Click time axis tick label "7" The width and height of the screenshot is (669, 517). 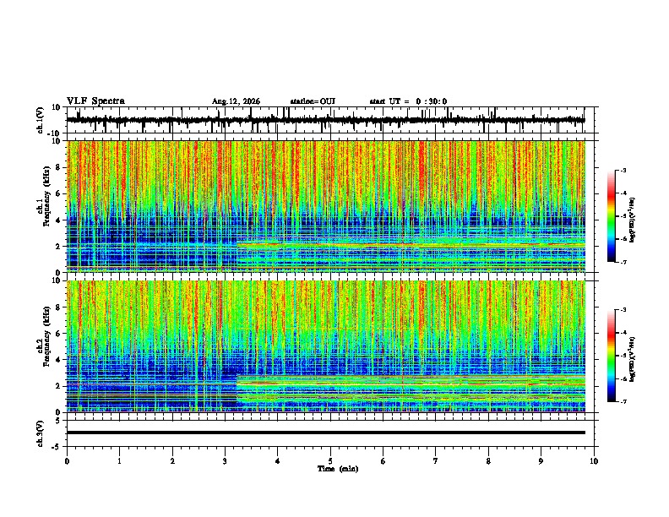436,461
